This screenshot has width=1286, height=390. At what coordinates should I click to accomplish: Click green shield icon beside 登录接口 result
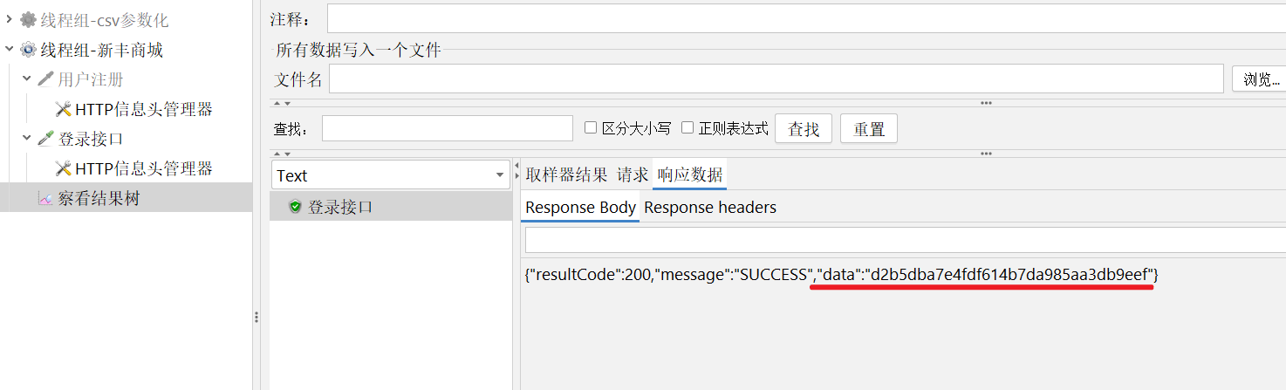[x=295, y=207]
